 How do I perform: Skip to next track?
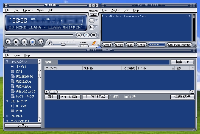click(x=41, y=42)
